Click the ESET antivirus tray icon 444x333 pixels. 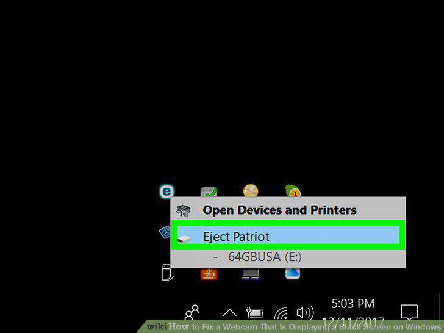pos(167,192)
